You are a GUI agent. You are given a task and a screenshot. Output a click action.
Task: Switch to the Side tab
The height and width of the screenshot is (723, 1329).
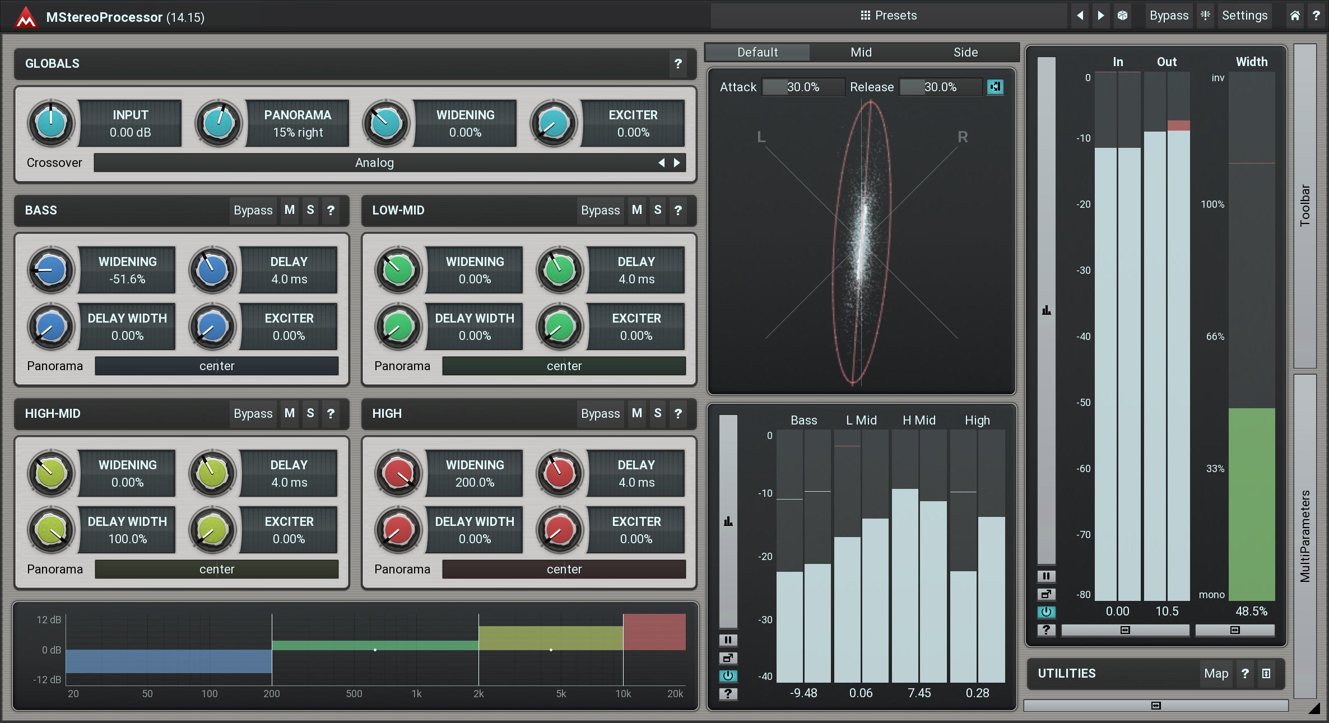coord(965,53)
